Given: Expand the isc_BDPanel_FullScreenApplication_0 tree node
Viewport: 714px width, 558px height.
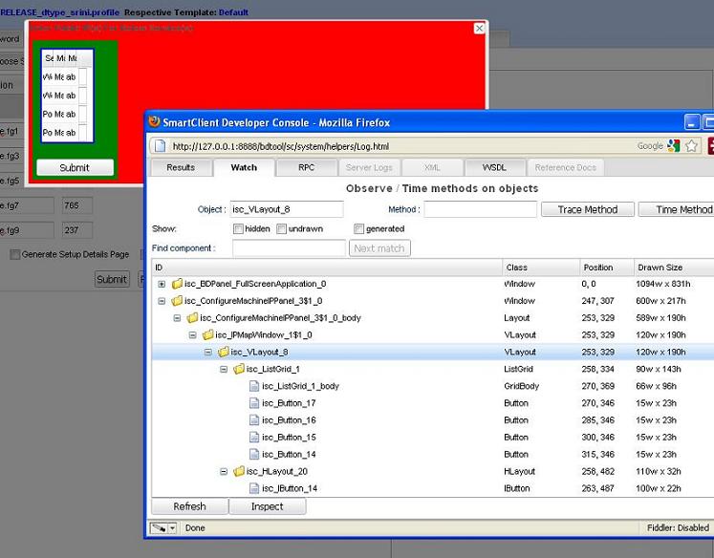Looking at the screenshot, I should [162, 284].
